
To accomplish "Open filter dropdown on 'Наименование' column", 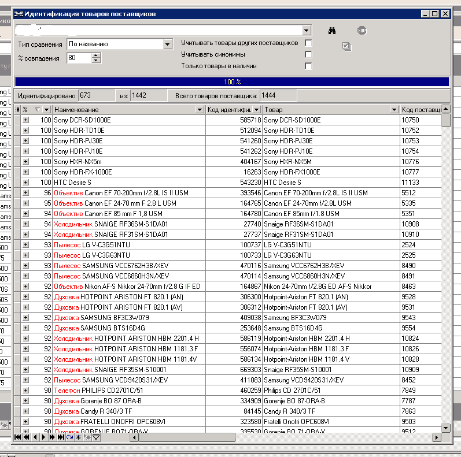I will pos(200,110).
